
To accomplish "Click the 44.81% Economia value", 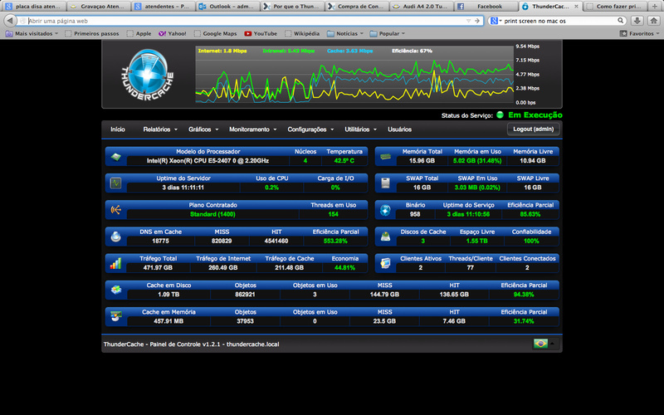I will point(344,267).
